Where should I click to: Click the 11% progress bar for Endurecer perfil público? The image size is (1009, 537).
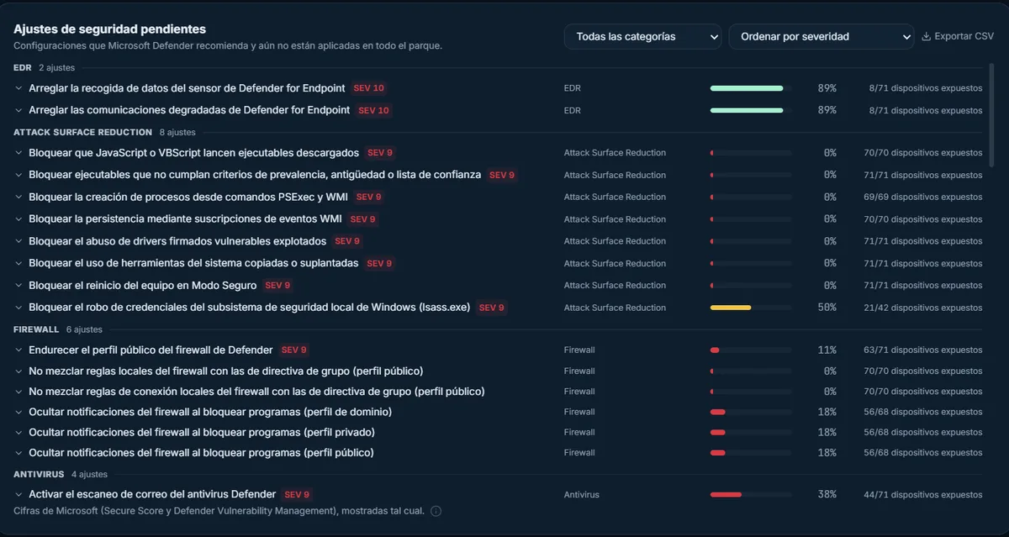[x=751, y=350]
